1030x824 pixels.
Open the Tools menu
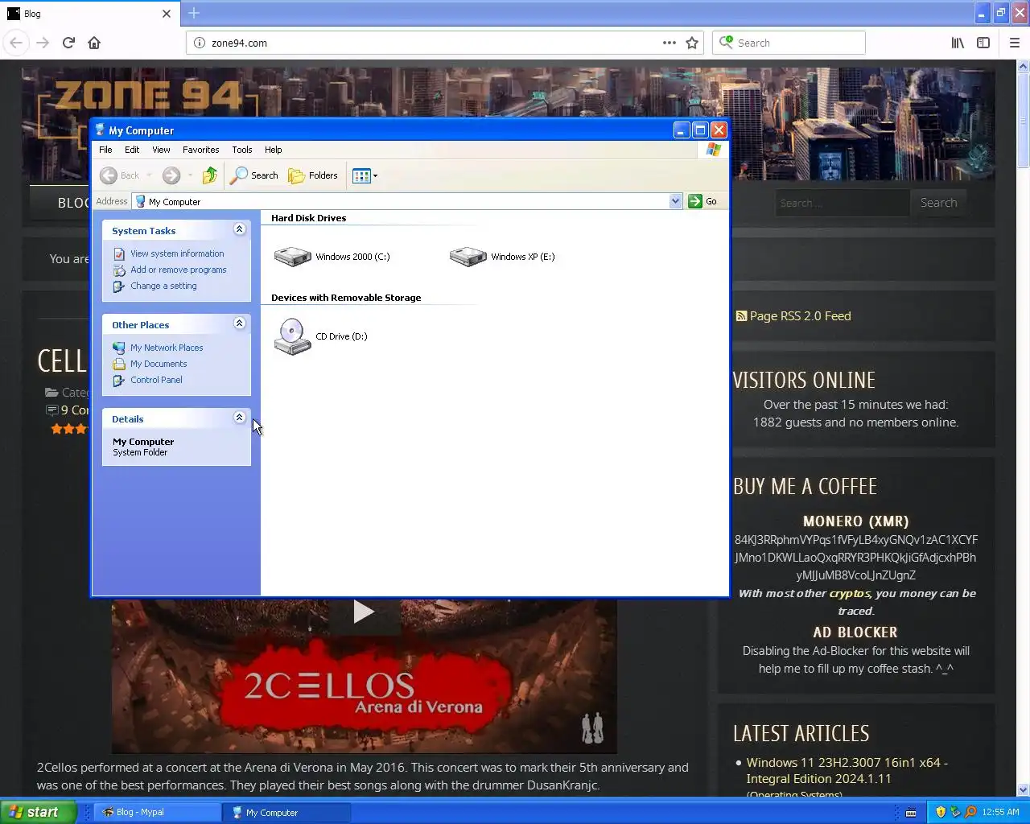click(242, 150)
